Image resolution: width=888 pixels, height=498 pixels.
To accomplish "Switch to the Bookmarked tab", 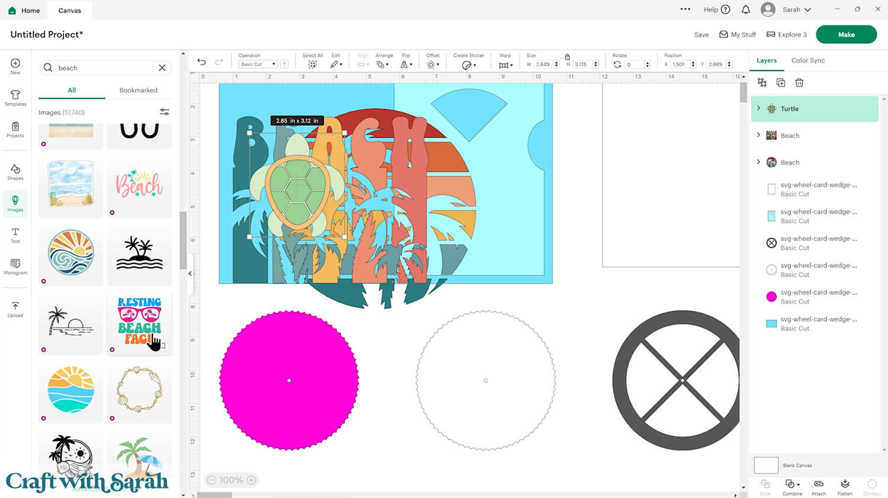I will 138,90.
